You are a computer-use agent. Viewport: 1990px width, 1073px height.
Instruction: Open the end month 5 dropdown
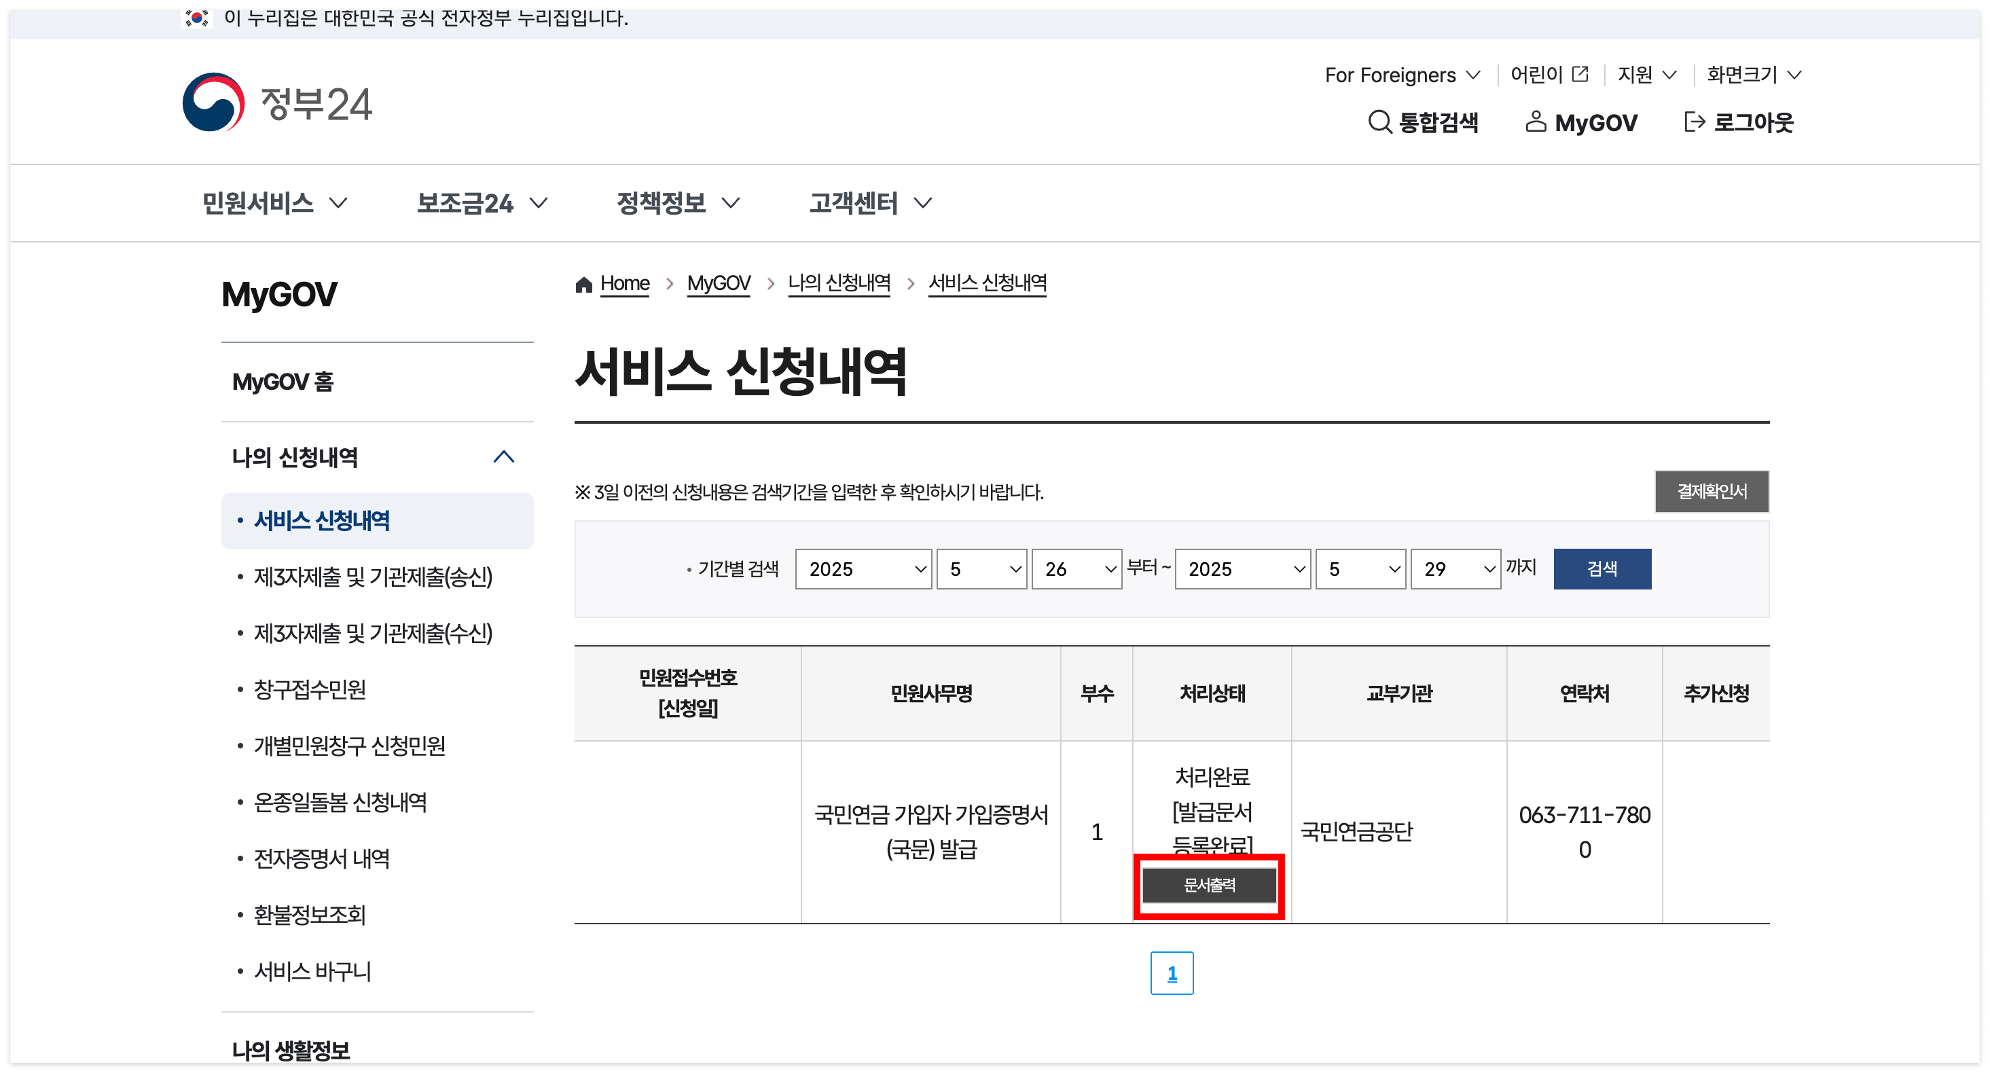tap(1360, 568)
